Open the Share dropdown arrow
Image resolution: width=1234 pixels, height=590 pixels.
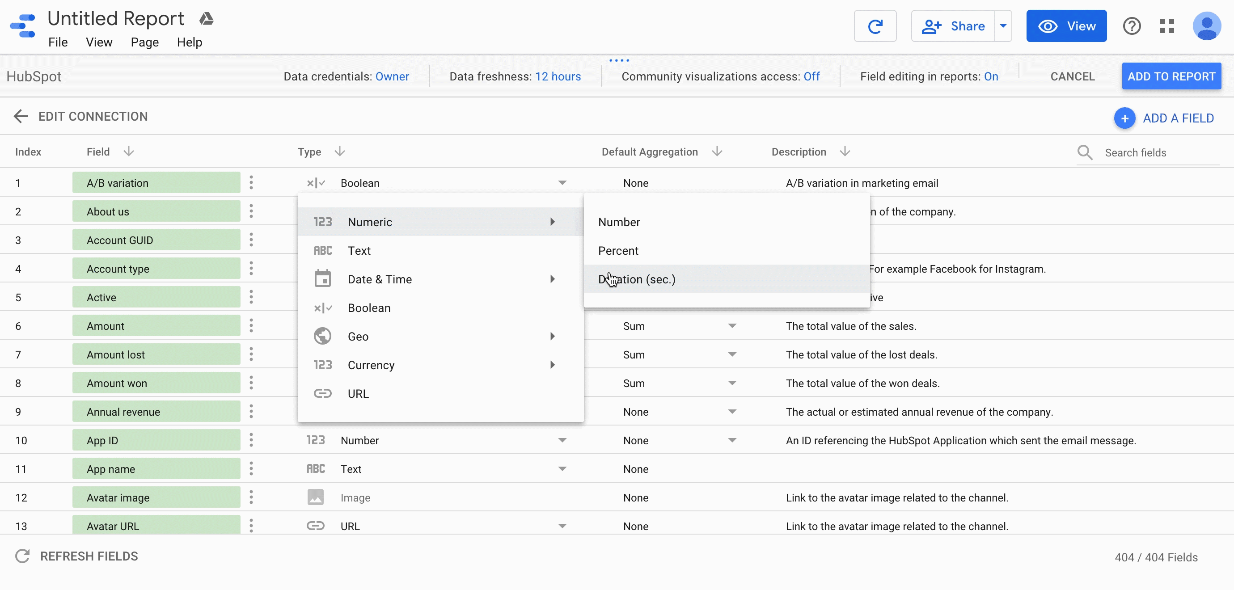pyautogui.click(x=1003, y=26)
